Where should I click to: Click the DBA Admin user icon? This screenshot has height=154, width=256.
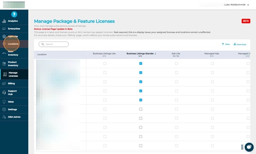pos(4,117)
